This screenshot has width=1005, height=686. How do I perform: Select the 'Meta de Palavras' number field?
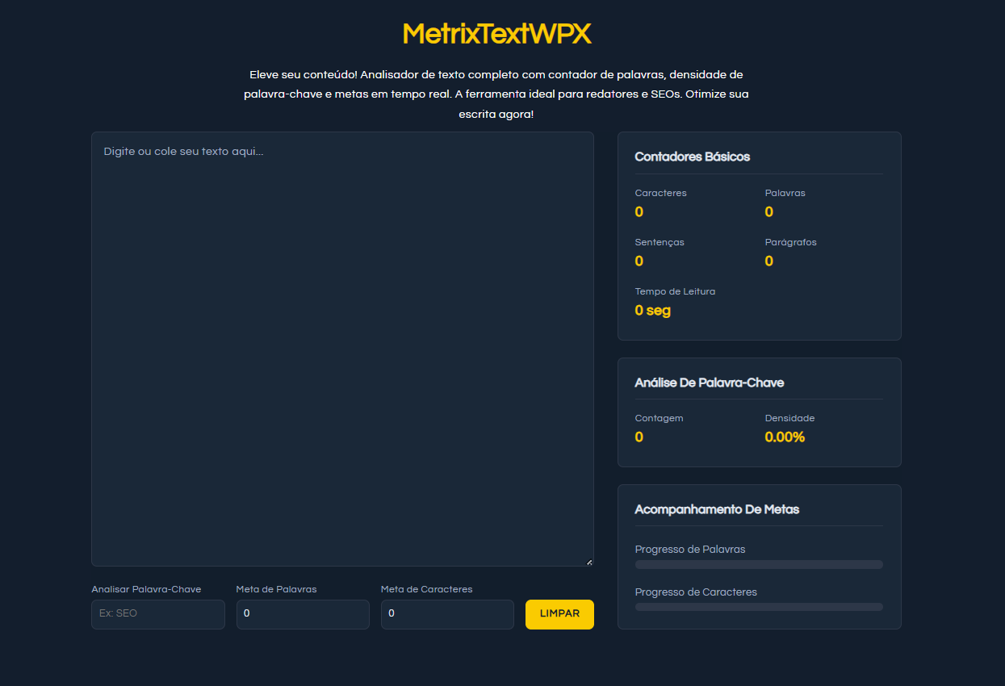(x=303, y=614)
